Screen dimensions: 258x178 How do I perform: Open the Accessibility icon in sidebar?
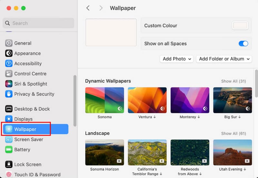pos(9,64)
